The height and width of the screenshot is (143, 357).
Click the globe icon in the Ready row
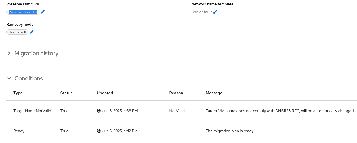click(x=99, y=131)
